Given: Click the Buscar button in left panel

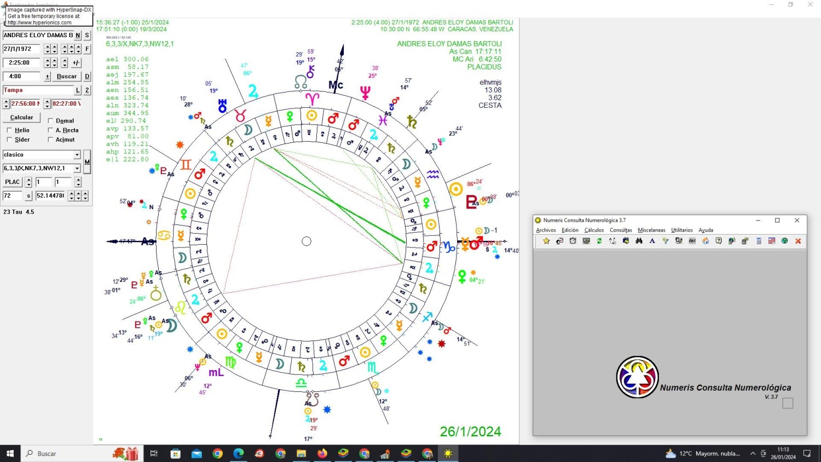Looking at the screenshot, I should (x=67, y=77).
